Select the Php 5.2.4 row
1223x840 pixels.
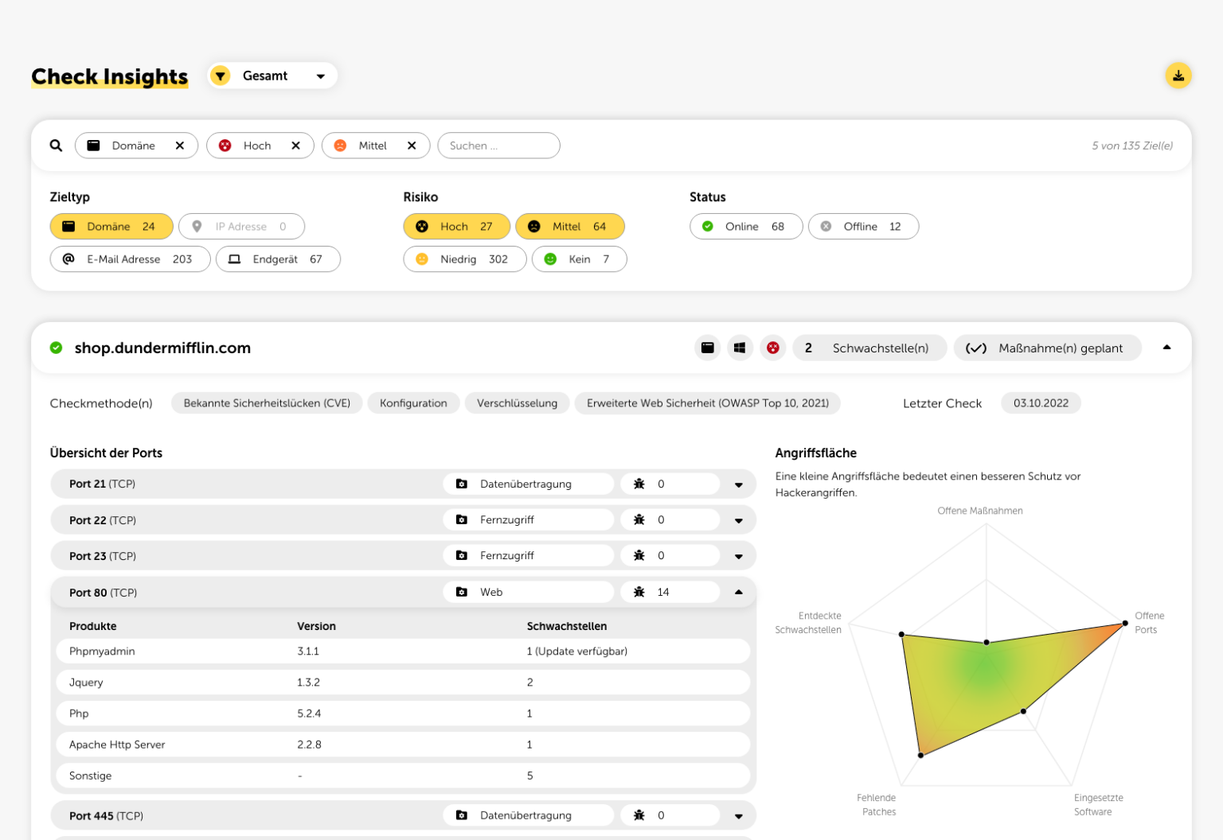pyautogui.click(x=403, y=714)
